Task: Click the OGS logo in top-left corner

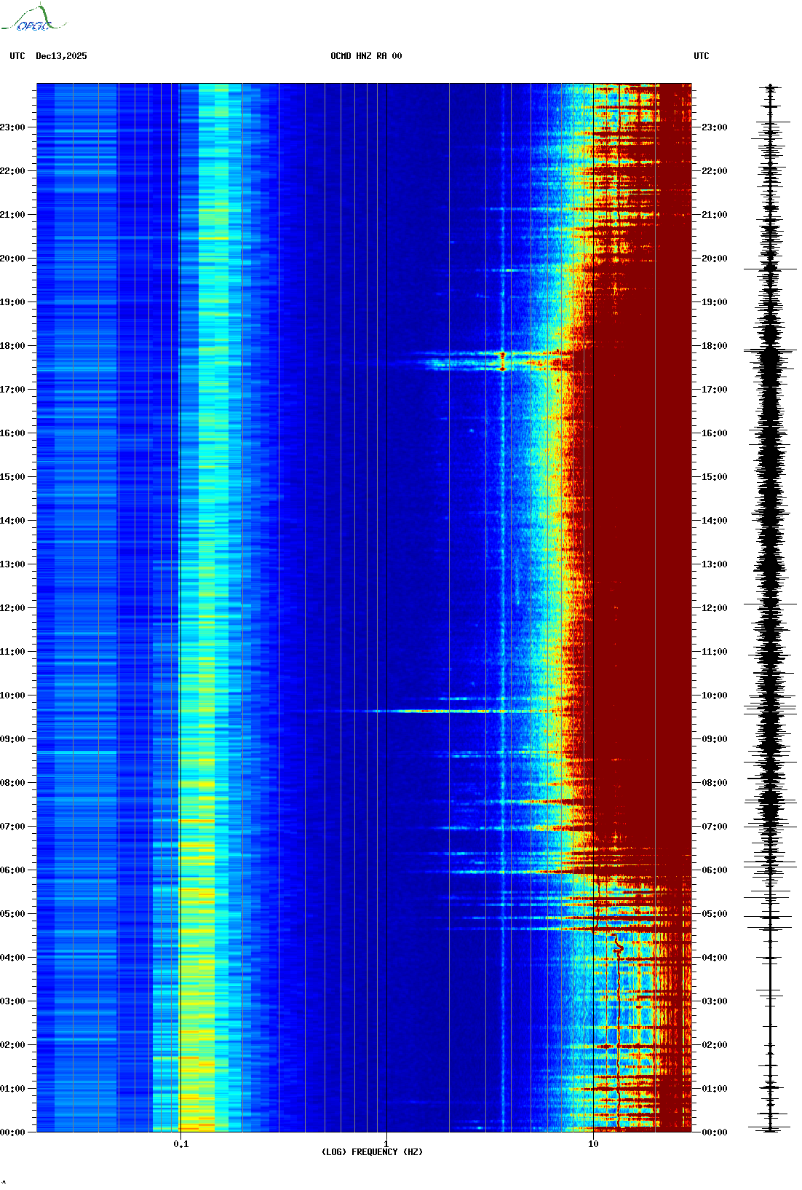Action: click(x=33, y=19)
